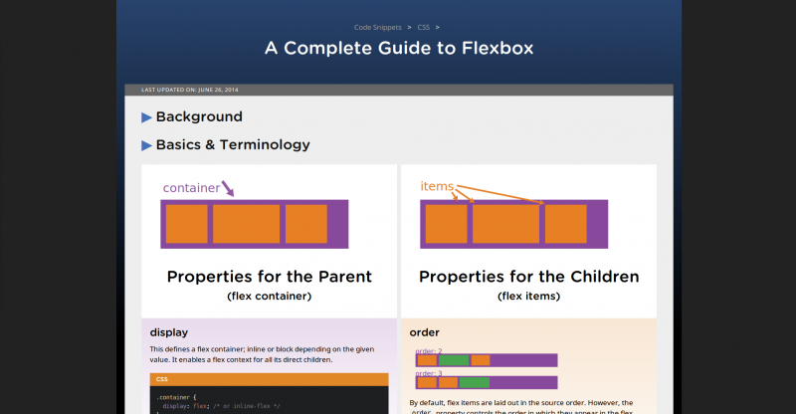Click the 'order: 3' diagram label
Image resolution: width=796 pixels, height=414 pixels.
point(429,373)
